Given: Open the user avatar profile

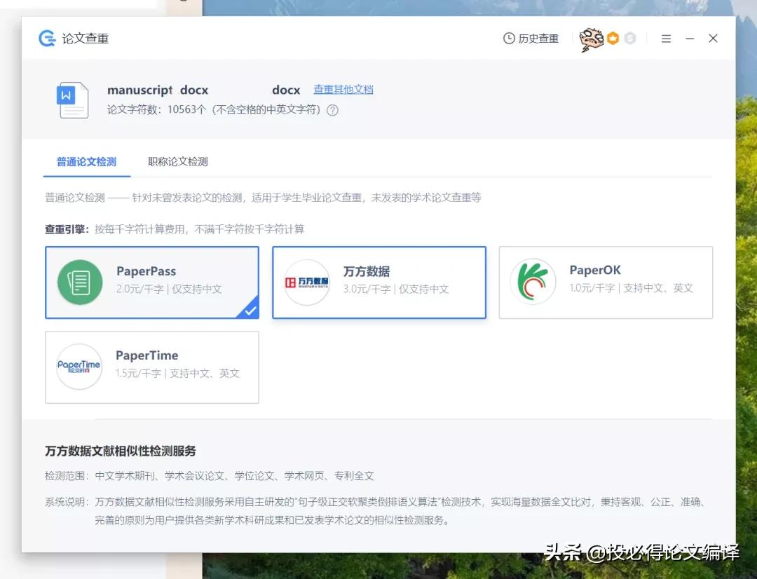Looking at the screenshot, I should click(x=592, y=39).
